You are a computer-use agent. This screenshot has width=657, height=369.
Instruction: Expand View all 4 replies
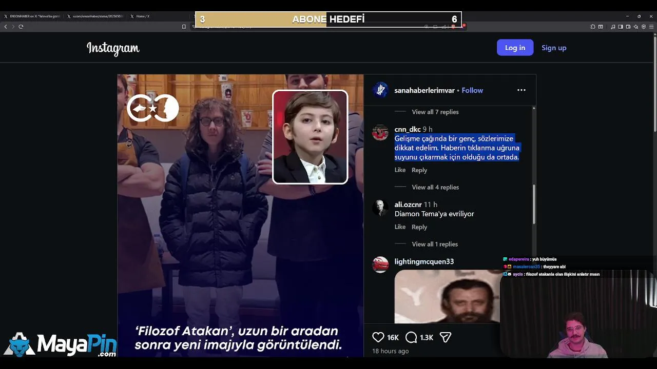435,187
